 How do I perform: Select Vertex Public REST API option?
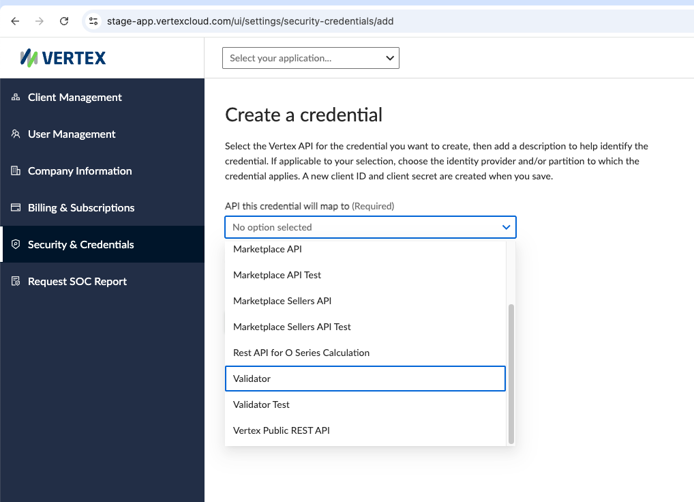[x=365, y=430]
